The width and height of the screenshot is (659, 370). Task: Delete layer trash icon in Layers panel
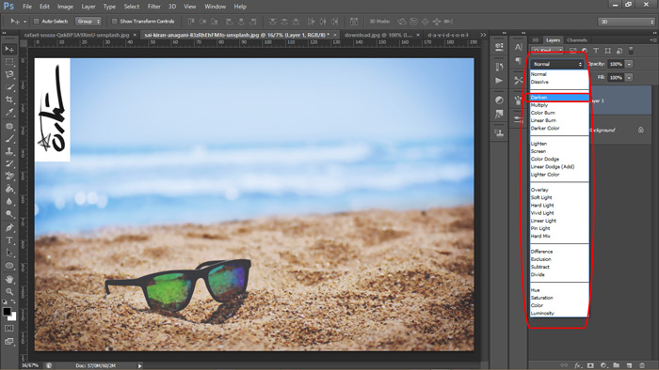point(642,365)
